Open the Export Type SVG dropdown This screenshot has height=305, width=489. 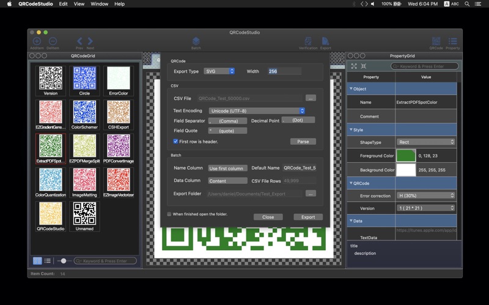pyautogui.click(x=219, y=71)
